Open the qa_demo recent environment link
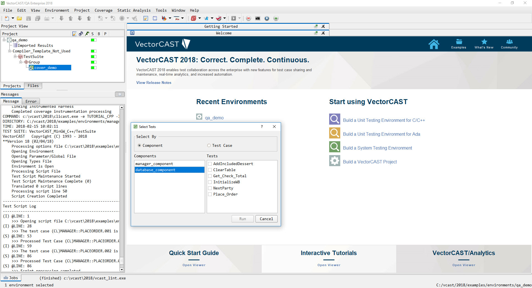Image resolution: width=532 pixels, height=288 pixels. [214, 118]
